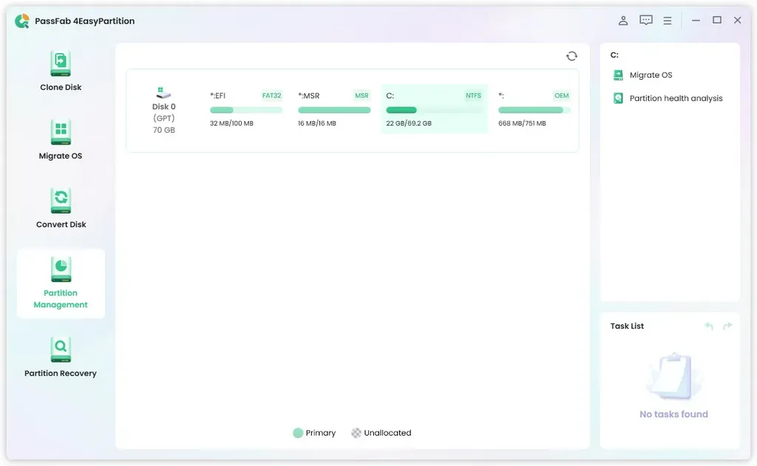Click the Disk 0 label

point(163,106)
